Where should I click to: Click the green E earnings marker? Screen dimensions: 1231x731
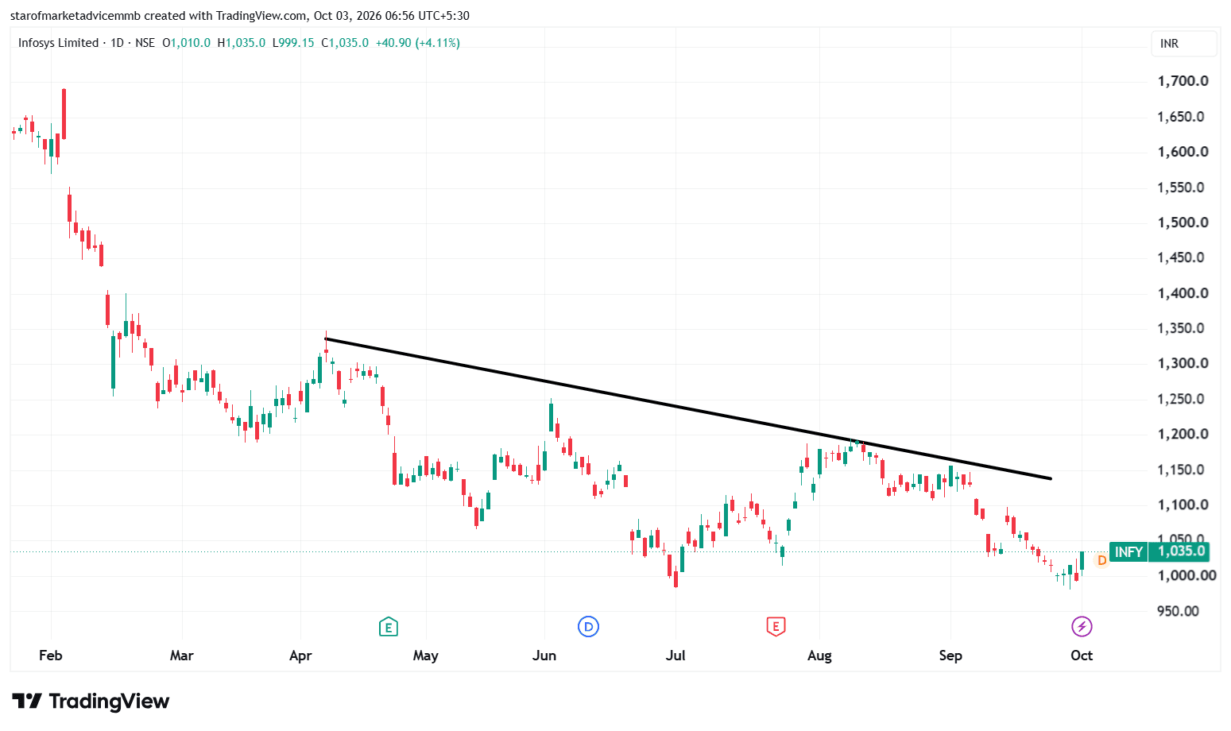(x=388, y=627)
